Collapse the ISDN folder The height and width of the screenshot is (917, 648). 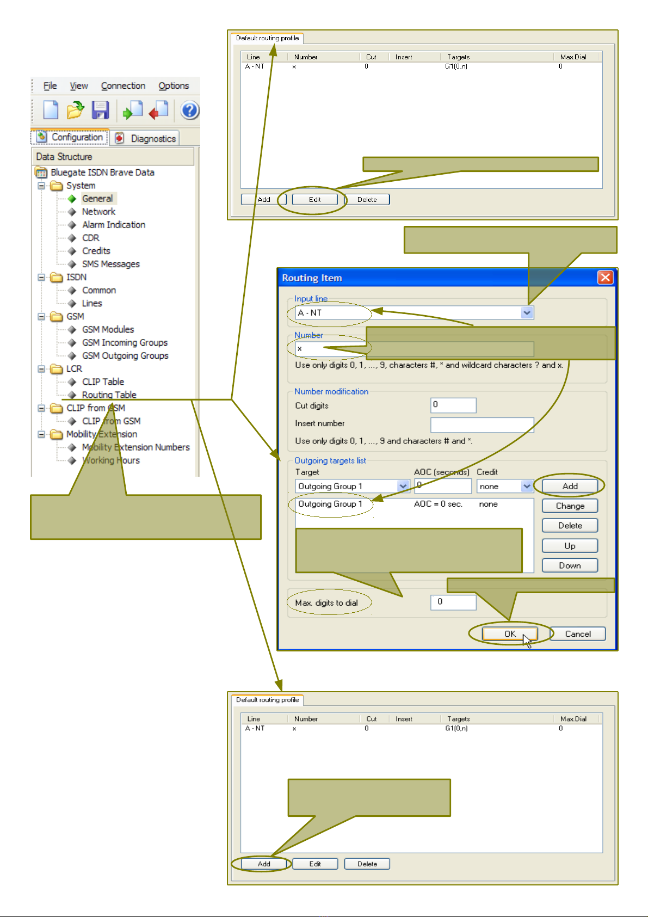tap(41, 277)
